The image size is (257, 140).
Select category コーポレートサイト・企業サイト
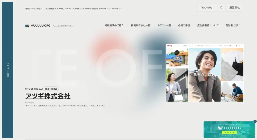tap(35, 106)
